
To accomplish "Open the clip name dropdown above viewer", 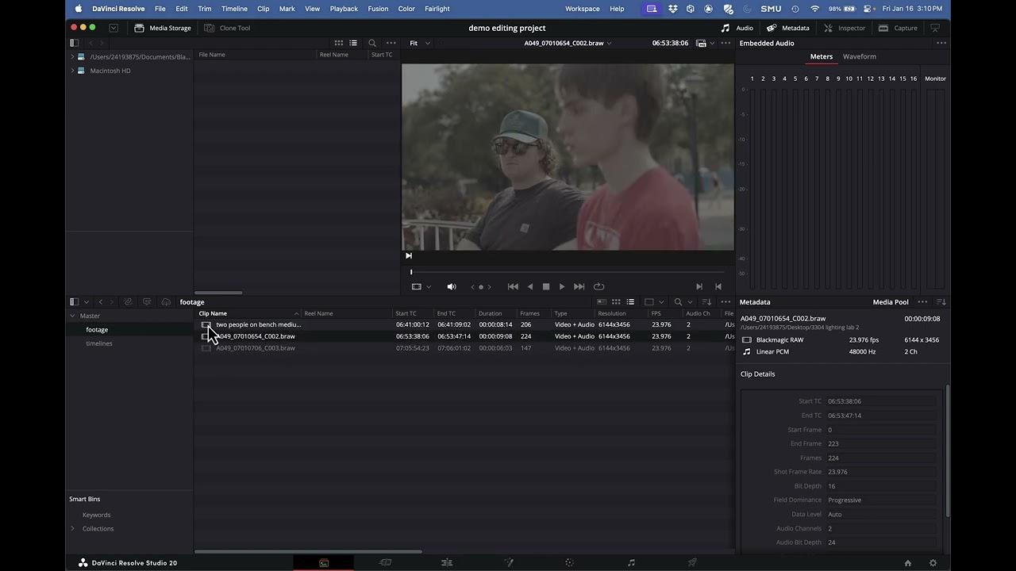I will [x=568, y=43].
